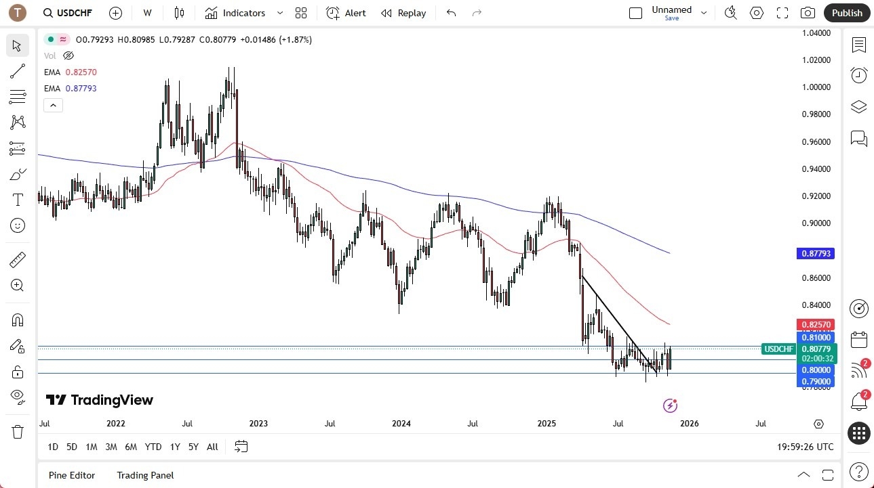Select the Brush drawing tool
This screenshot has width=874, height=488.
[x=17, y=173]
